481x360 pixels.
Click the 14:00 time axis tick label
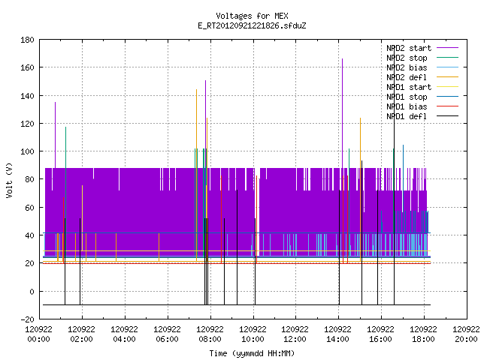click(x=338, y=339)
